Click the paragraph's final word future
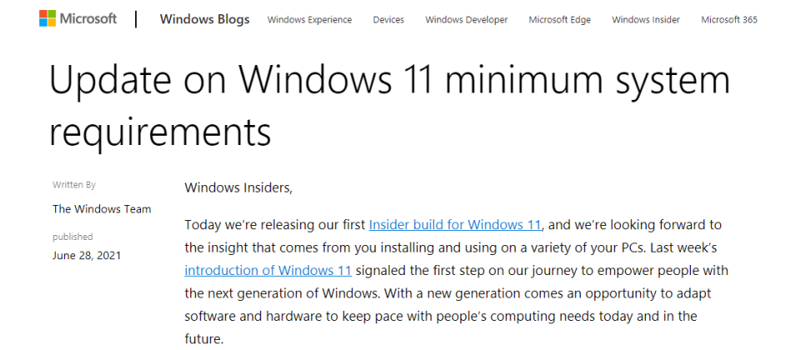The height and width of the screenshot is (350, 801). coord(202,338)
